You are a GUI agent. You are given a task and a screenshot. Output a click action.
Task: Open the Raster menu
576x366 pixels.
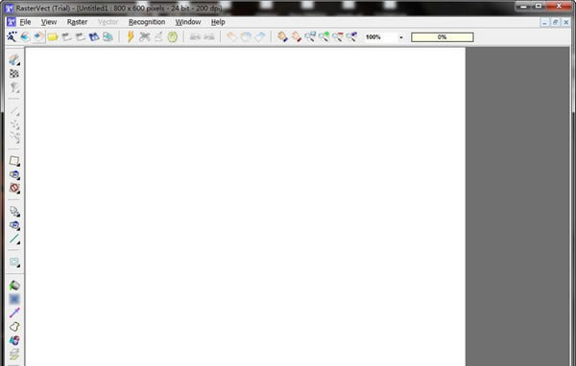[x=77, y=22]
